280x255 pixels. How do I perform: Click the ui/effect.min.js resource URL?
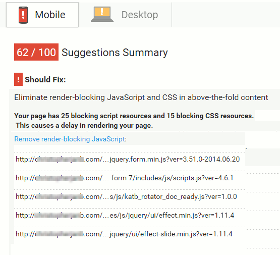(125, 215)
